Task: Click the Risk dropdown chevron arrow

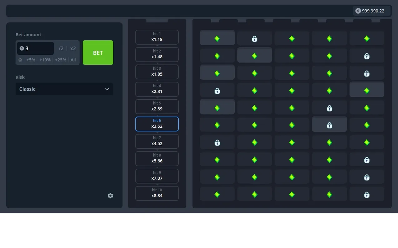Action: [x=107, y=89]
